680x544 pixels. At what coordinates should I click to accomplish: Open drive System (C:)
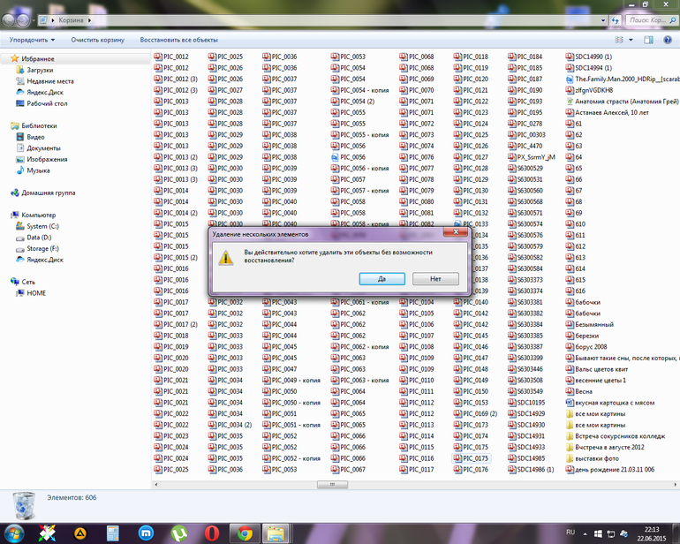42,226
